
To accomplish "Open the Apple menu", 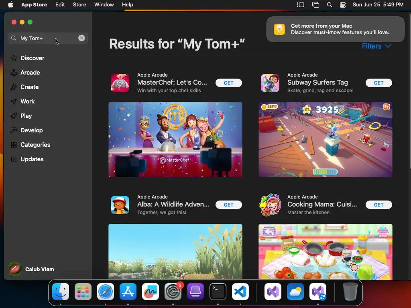I will tap(10, 5).
